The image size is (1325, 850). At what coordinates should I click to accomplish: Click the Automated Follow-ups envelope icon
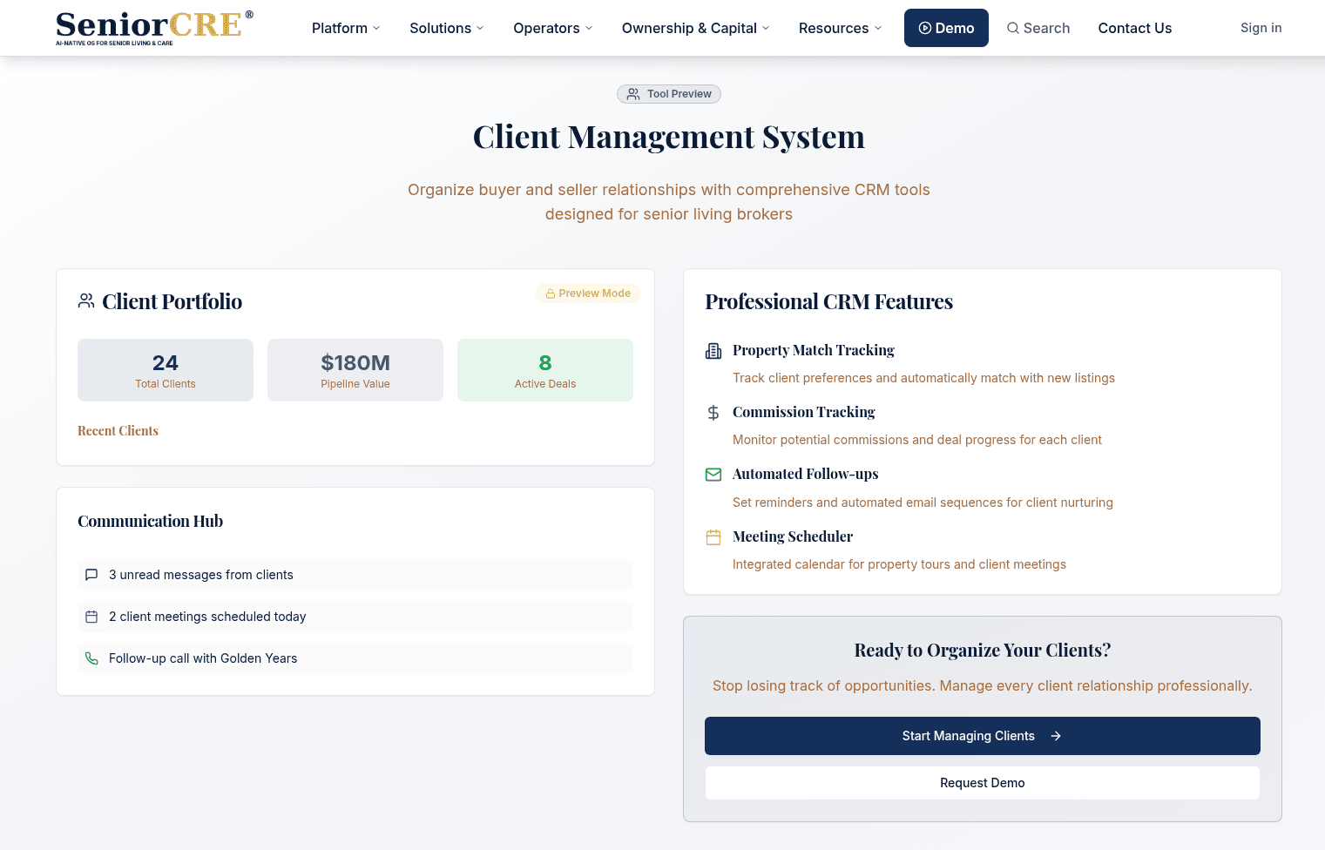pyautogui.click(x=713, y=475)
